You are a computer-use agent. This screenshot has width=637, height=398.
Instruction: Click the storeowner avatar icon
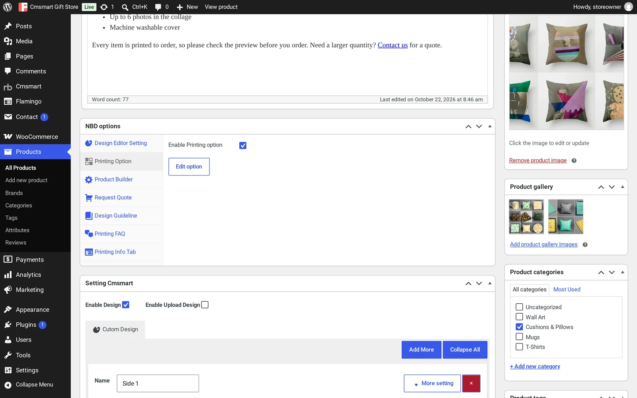point(629,7)
